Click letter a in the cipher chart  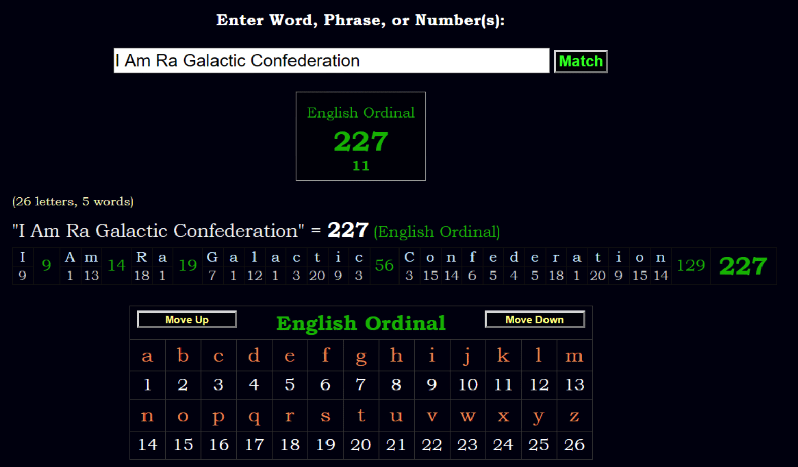coord(147,356)
